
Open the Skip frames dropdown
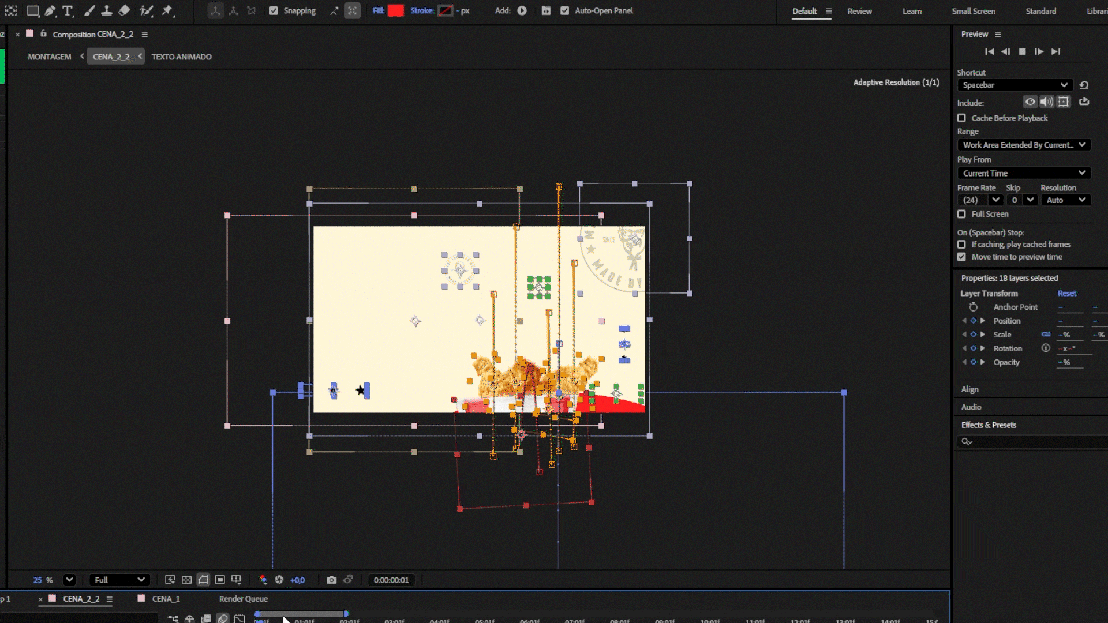pos(1022,200)
